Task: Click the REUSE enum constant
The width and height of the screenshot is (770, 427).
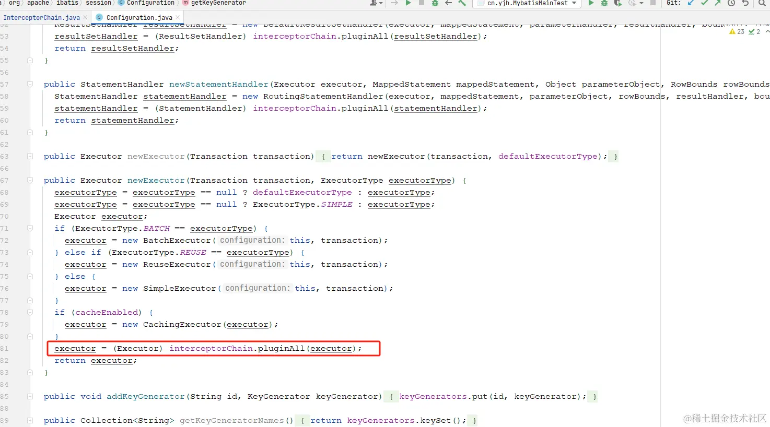Action: [x=193, y=252]
